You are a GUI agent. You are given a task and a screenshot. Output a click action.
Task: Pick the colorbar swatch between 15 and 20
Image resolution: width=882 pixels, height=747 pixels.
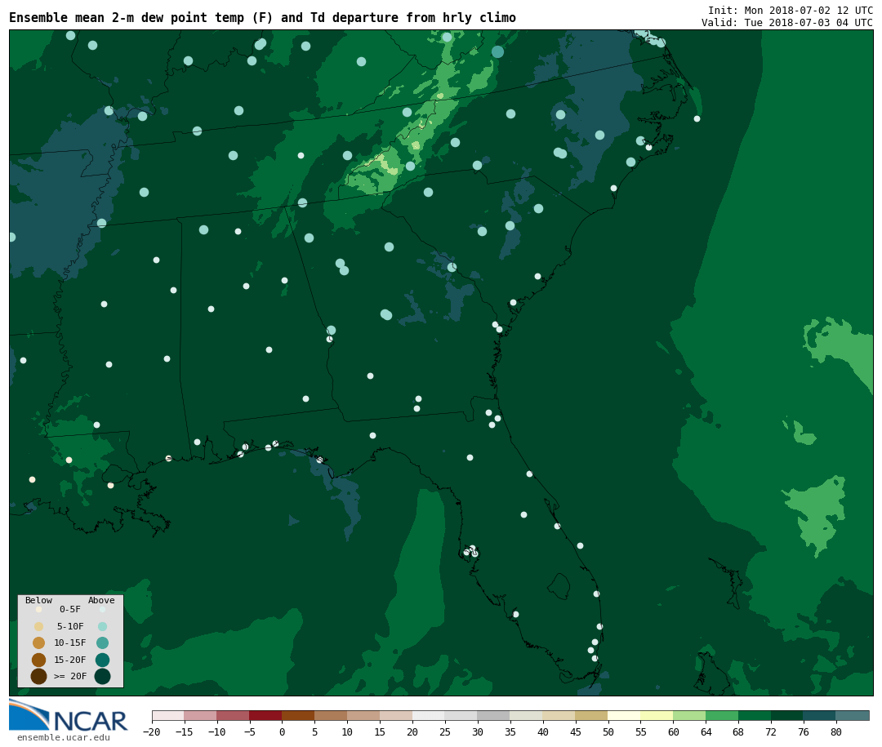pyautogui.click(x=396, y=716)
